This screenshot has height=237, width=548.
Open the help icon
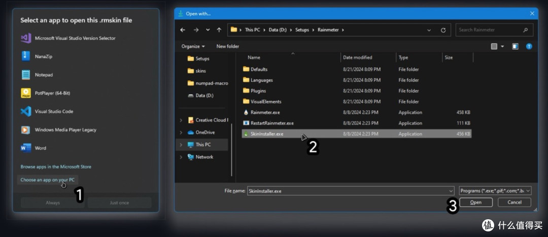(x=529, y=47)
